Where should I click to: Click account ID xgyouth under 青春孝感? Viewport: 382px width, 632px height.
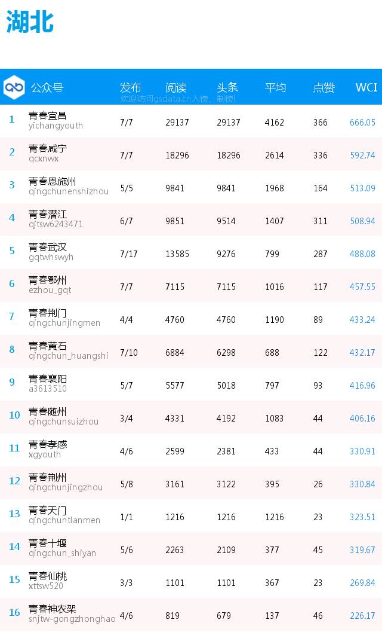[45, 454]
